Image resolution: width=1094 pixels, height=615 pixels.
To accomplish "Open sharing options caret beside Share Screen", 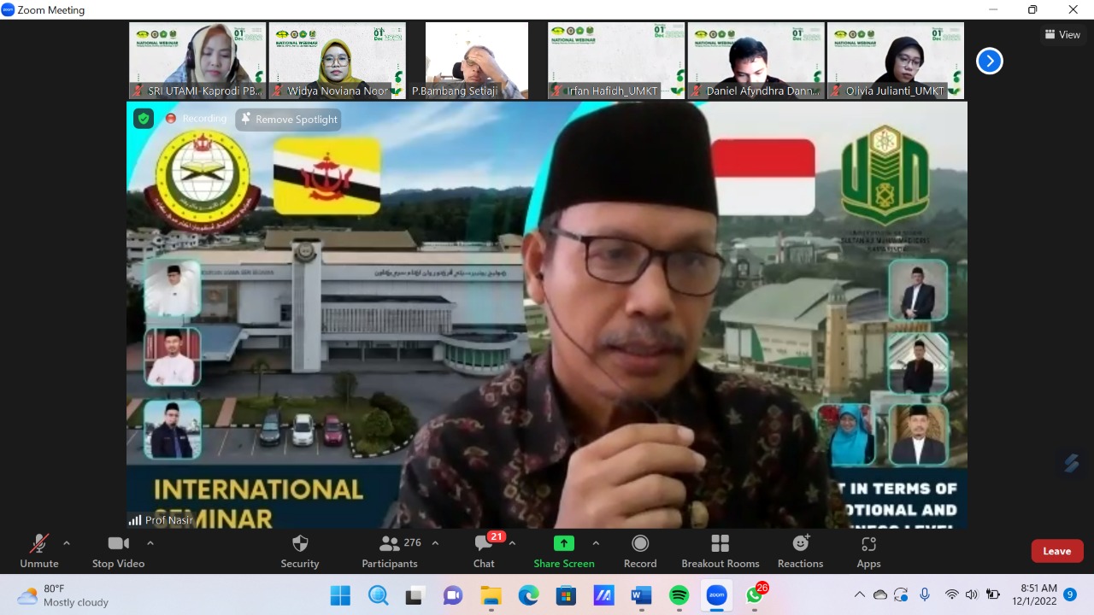I will pyautogui.click(x=596, y=543).
